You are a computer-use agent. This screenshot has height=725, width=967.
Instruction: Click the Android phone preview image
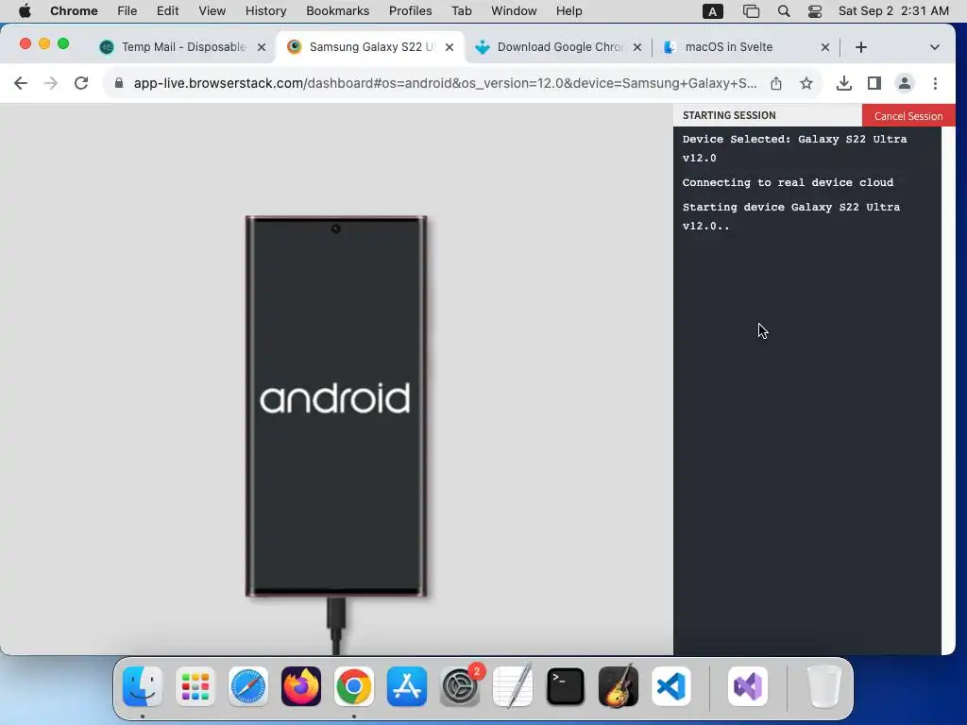(336, 406)
